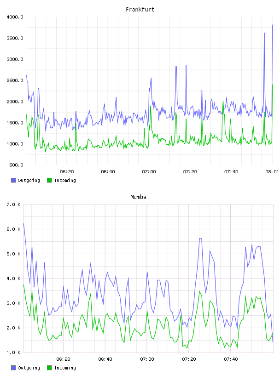Click the 4000.0 y-axis label in Frankfurt
This screenshot has height=375, width=280.
tap(15, 17)
